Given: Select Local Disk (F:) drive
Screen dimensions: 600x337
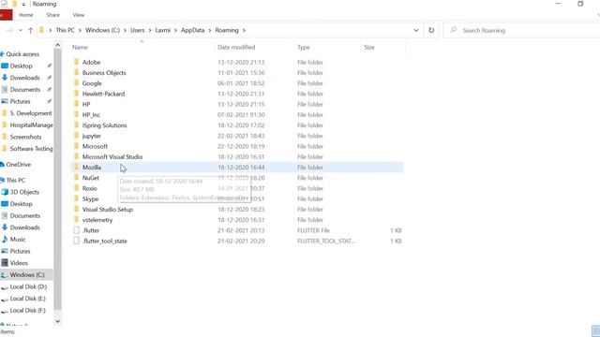Looking at the screenshot, I should tap(27, 310).
